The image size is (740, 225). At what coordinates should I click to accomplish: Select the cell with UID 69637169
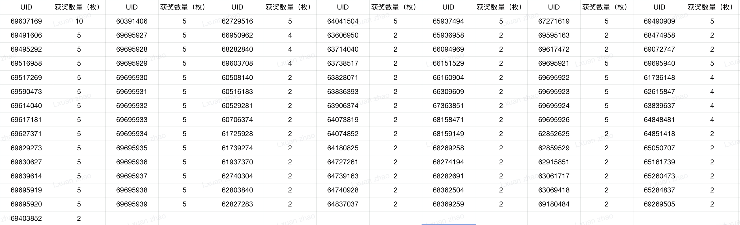26,21
